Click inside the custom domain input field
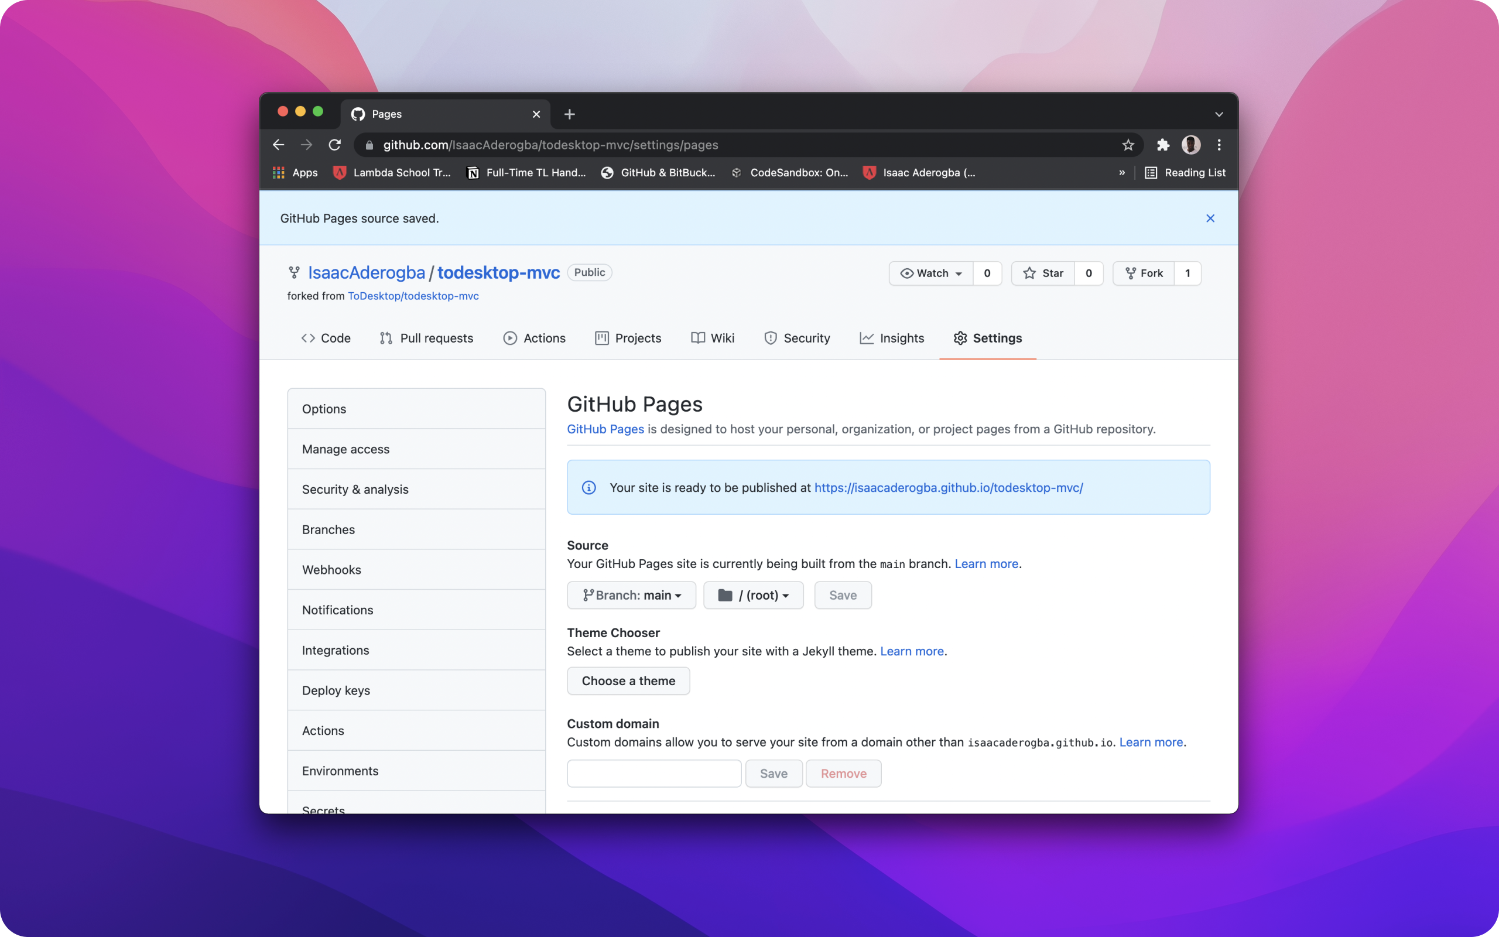 point(653,773)
